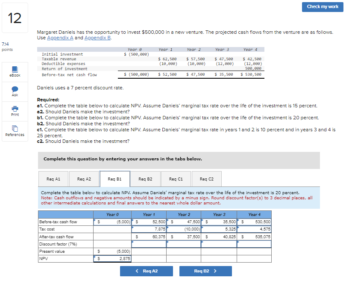Click the Print printer icon
Screen dimensions: 349x284
(x=15, y=109)
